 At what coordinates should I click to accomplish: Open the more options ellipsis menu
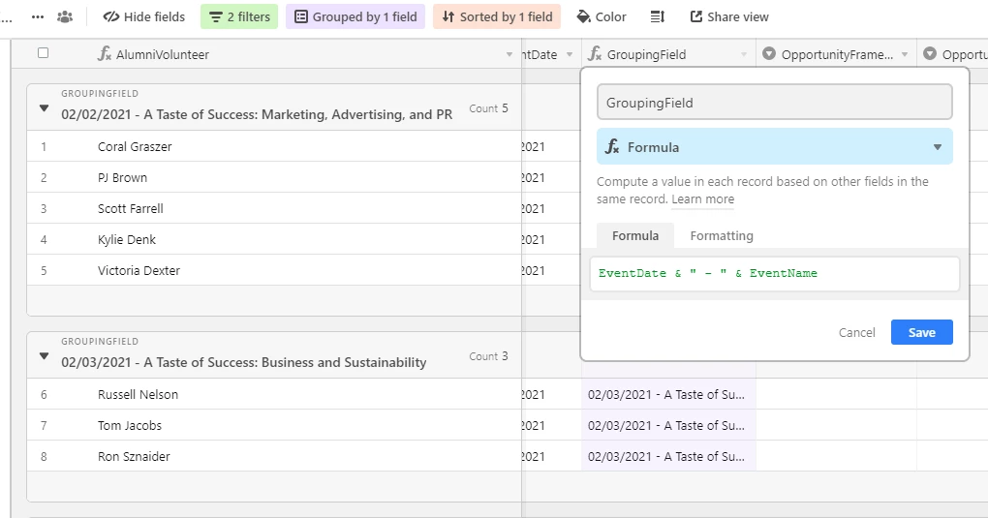[38, 17]
